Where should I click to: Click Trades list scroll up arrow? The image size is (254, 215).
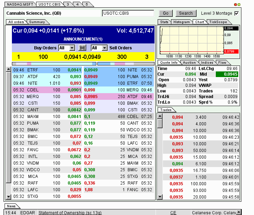tap(160, 116)
